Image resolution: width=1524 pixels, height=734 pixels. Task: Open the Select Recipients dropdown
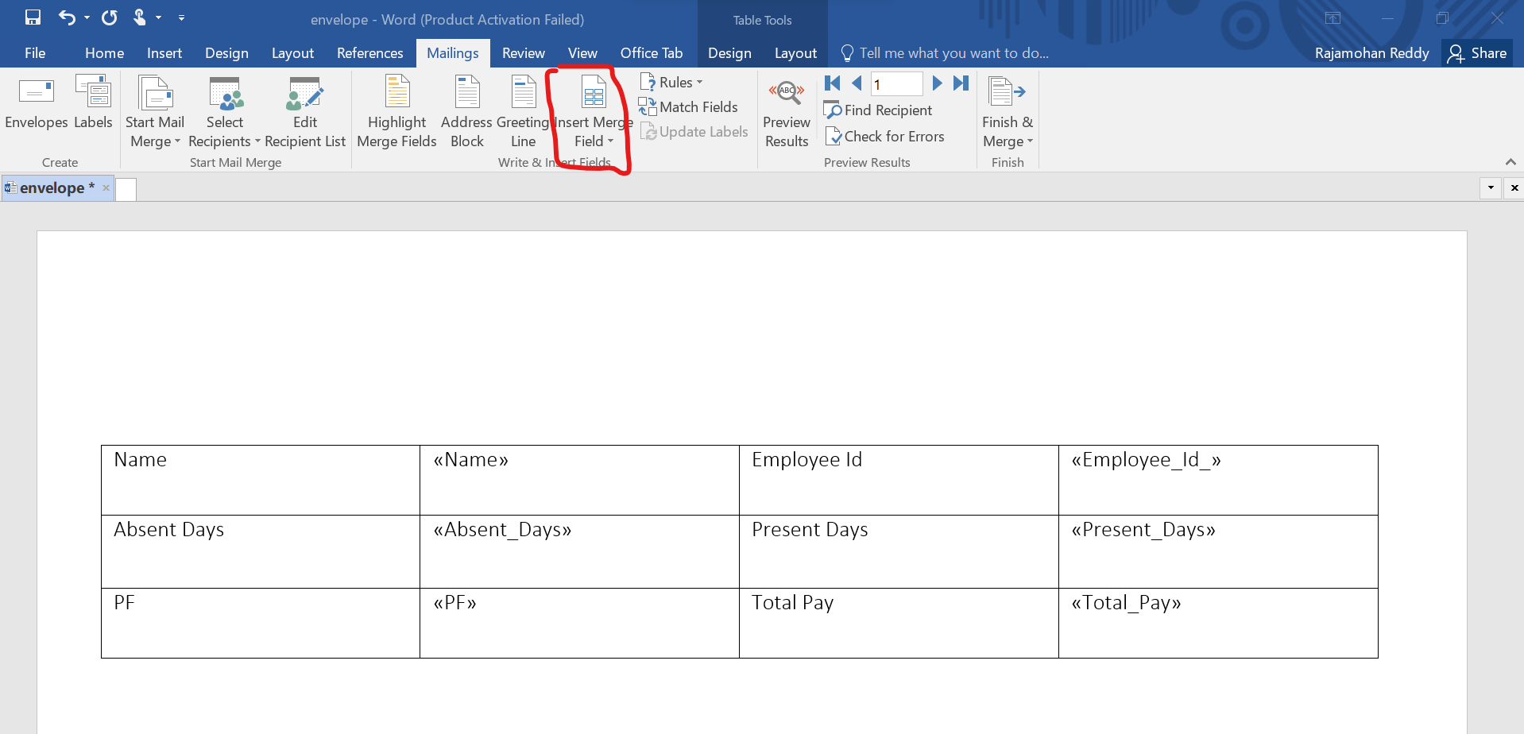coord(225,113)
